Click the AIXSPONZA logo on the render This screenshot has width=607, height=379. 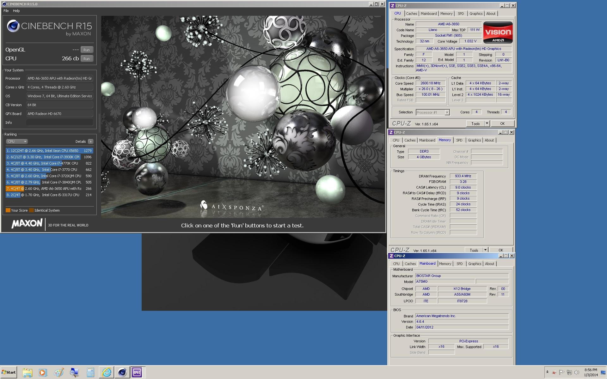(x=231, y=207)
